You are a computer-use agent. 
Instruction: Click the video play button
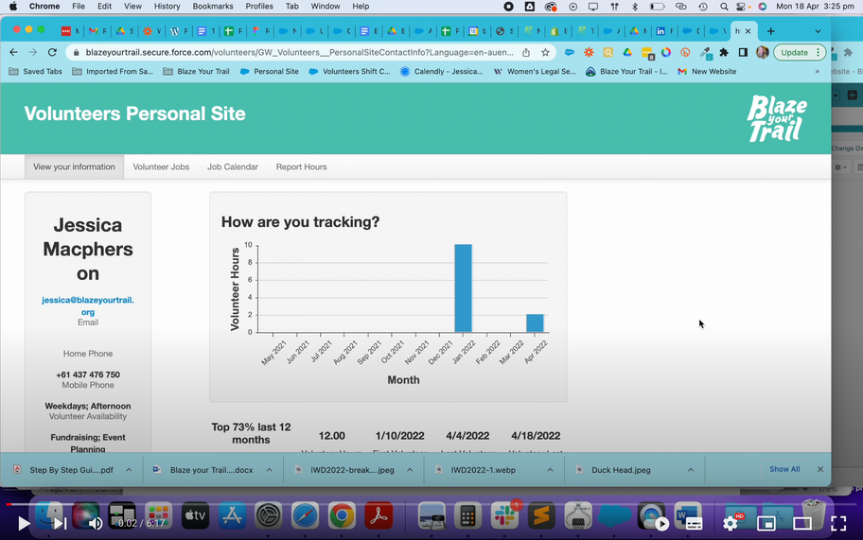[24, 523]
